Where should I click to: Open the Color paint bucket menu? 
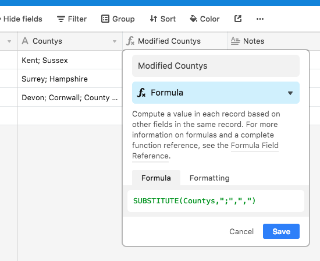point(205,19)
